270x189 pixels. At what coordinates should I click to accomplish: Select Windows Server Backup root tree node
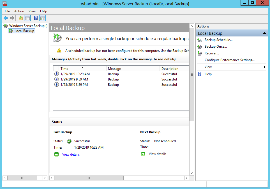click(27, 26)
